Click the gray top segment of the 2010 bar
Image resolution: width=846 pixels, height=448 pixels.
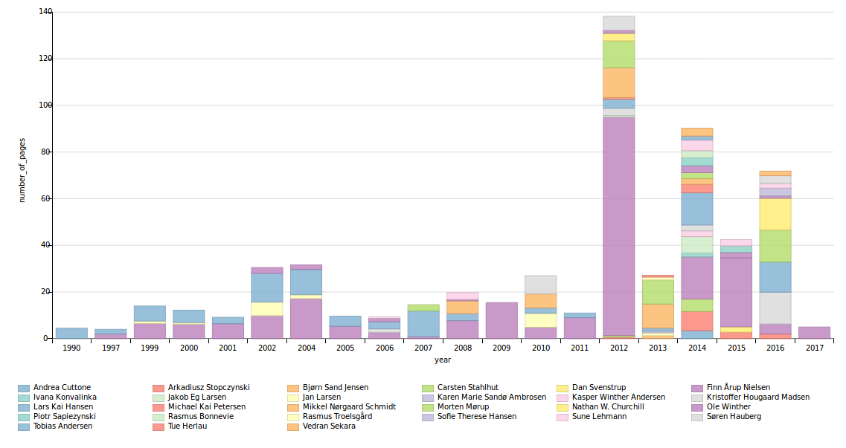coord(541,285)
